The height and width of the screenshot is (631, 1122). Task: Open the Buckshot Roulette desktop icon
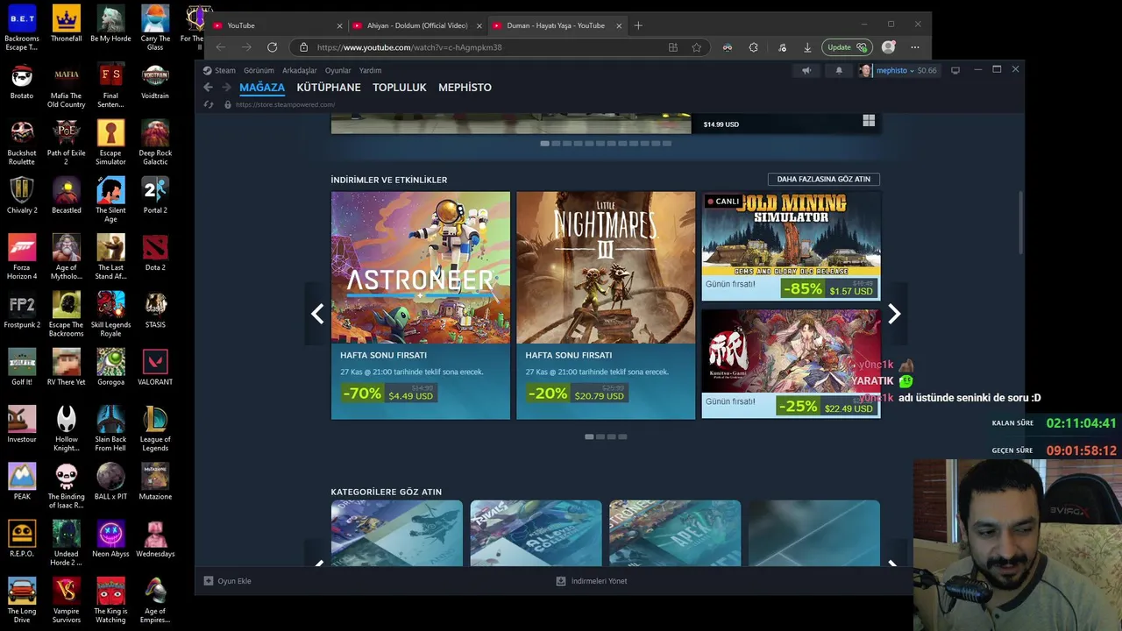pyautogui.click(x=22, y=142)
